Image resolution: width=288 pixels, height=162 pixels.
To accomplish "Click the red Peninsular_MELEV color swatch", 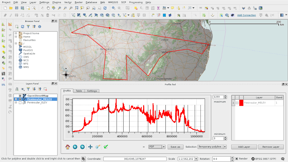I will click(x=241, y=103).
